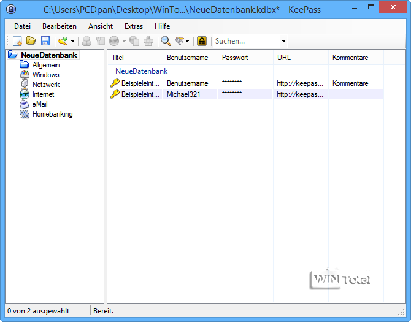Screen dimensions: 411x322
Task: Click the Allgemein folder icon
Action: [x=25, y=65]
